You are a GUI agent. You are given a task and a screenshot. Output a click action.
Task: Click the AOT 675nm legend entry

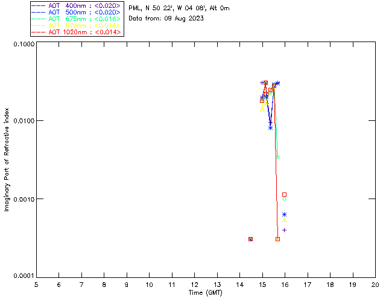click(x=77, y=19)
